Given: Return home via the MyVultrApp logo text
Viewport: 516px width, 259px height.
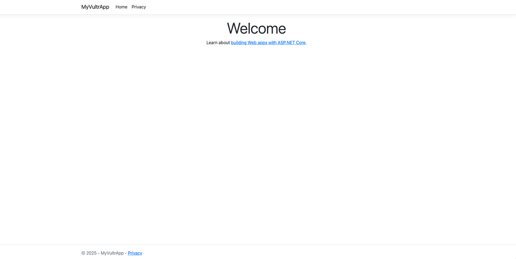Looking at the screenshot, I should (x=95, y=7).
